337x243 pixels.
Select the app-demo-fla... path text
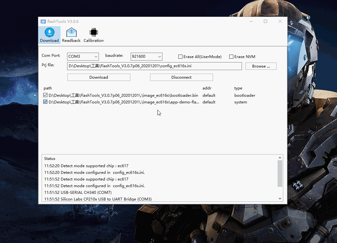pyautogui.click(x=124, y=102)
